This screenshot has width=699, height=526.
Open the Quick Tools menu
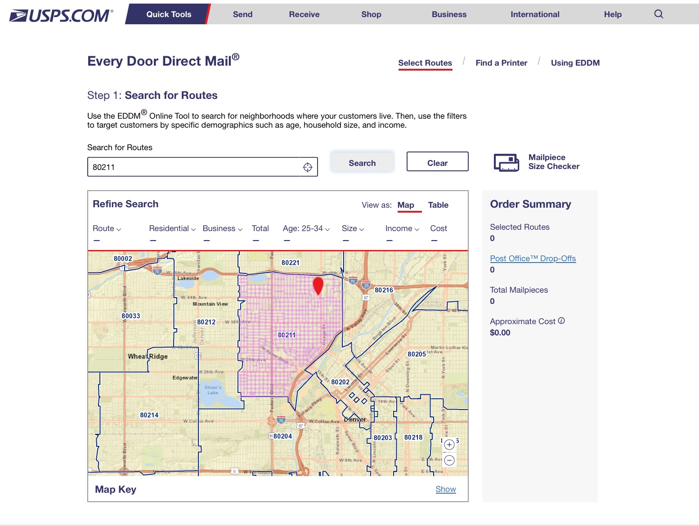pyautogui.click(x=169, y=14)
